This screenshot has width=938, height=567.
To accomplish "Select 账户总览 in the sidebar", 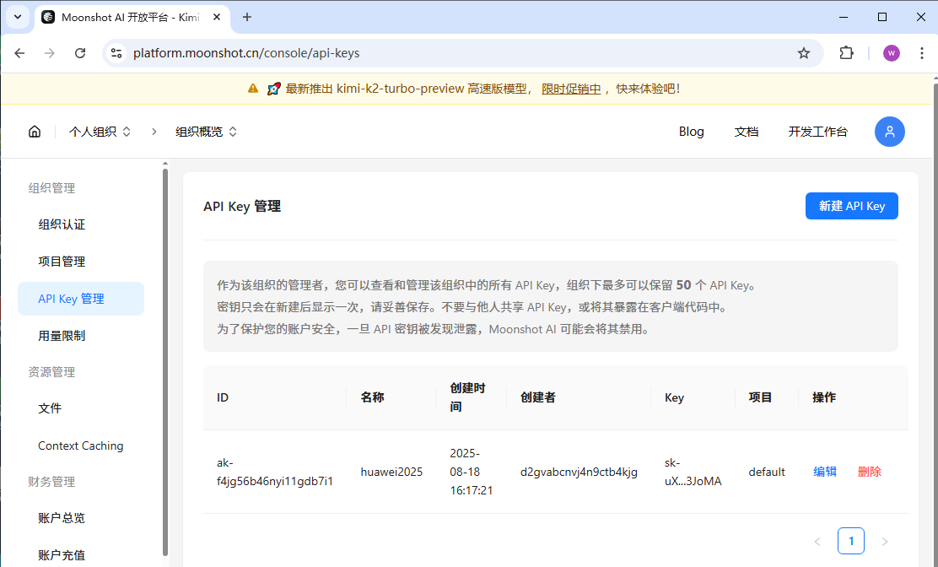I will [x=81, y=518].
